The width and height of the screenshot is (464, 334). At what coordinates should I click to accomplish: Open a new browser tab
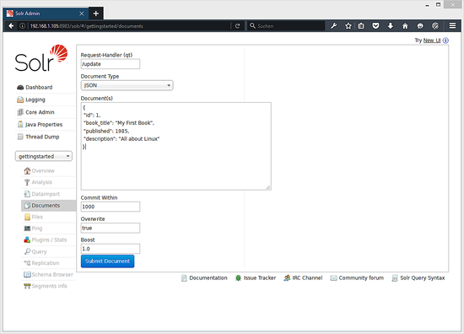coord(96,13)
